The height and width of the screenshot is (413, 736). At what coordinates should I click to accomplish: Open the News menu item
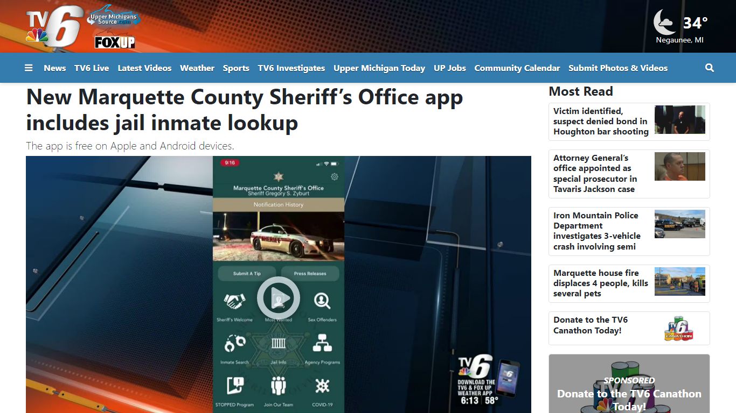pyautogui.click(x=55, y=68)
